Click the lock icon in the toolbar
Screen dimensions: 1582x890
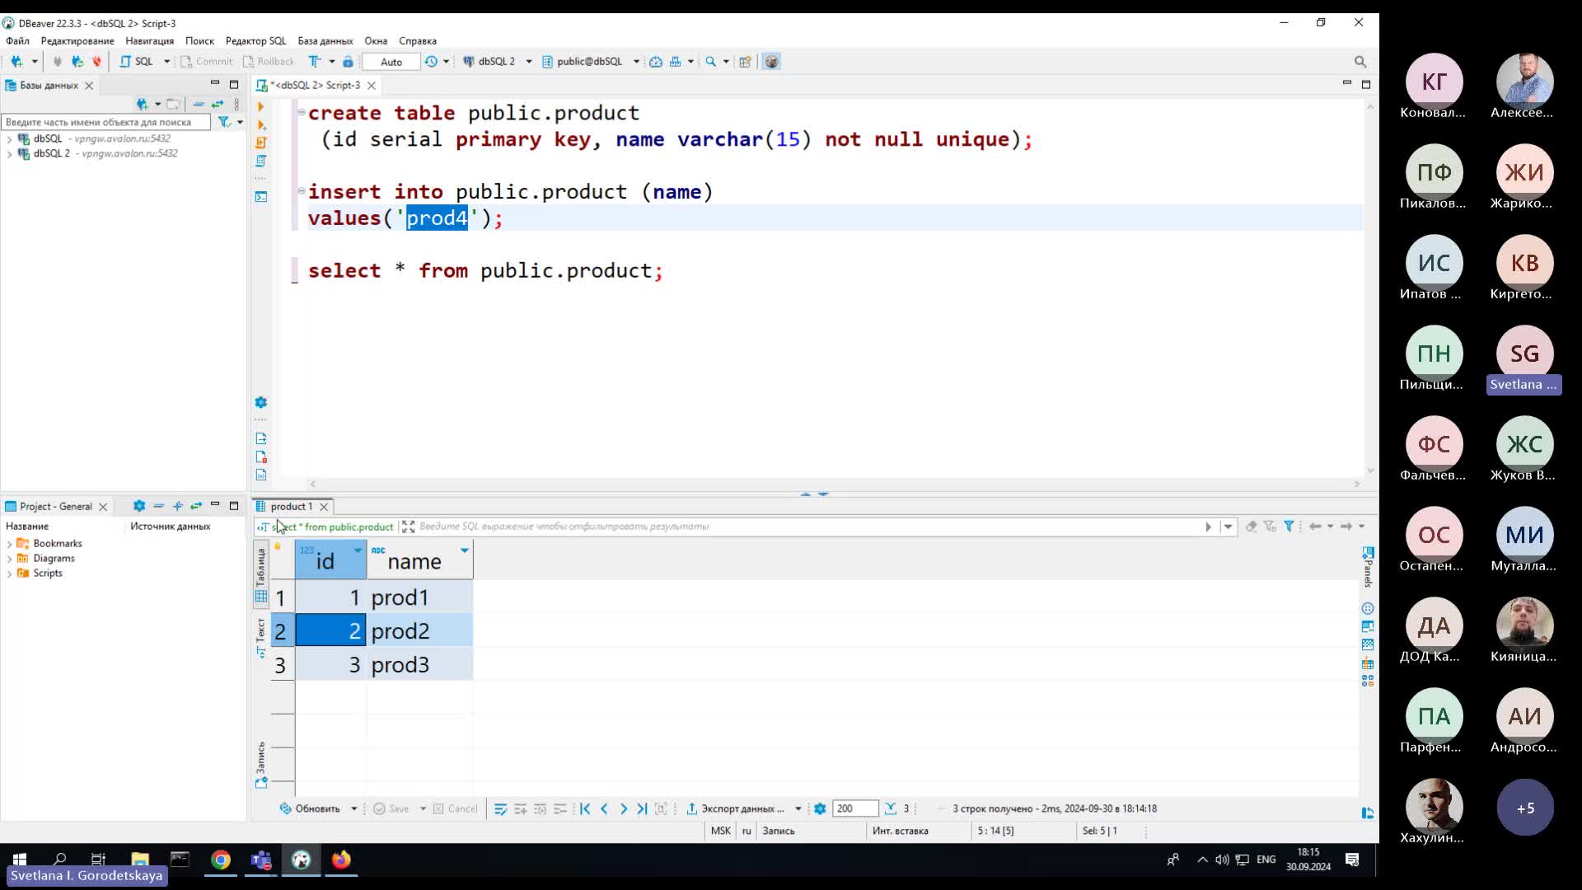[x=348, y=62]
